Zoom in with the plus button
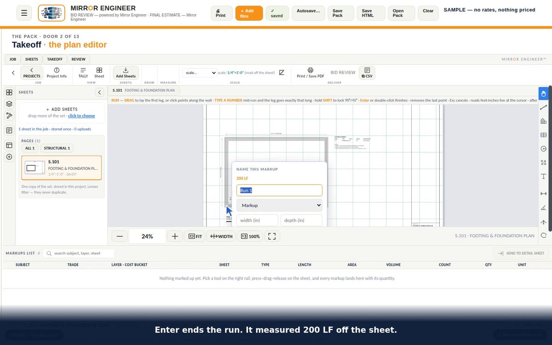 [175, 236]
